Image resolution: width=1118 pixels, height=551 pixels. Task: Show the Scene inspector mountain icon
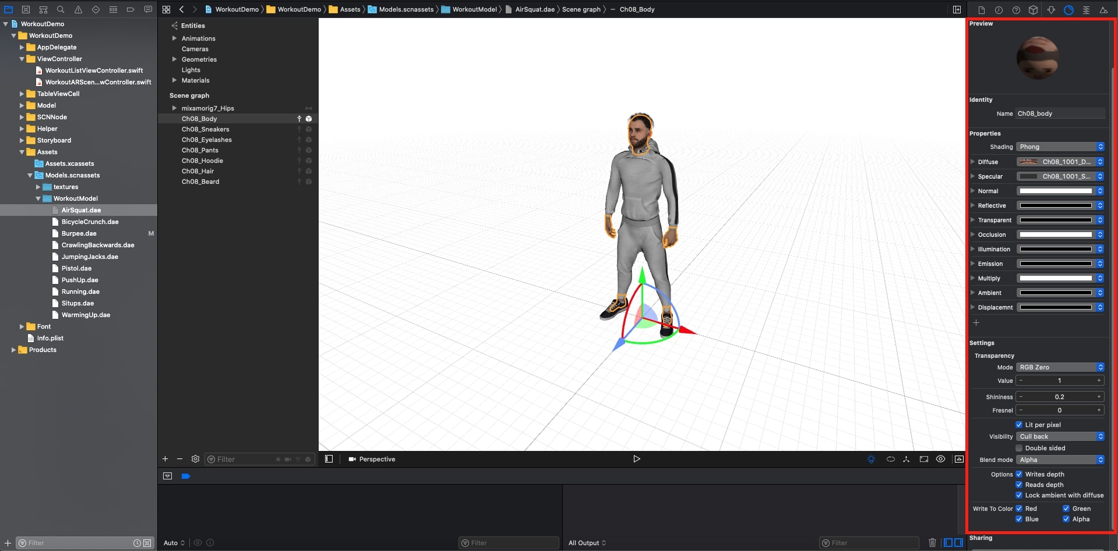pos(1103,10)
